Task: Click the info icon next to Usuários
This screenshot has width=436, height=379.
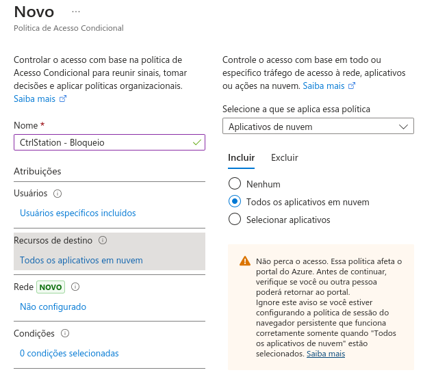Action: tap(57, 194)
